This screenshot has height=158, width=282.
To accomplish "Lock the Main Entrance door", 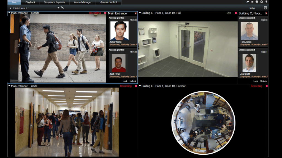I will coord(125,81).
